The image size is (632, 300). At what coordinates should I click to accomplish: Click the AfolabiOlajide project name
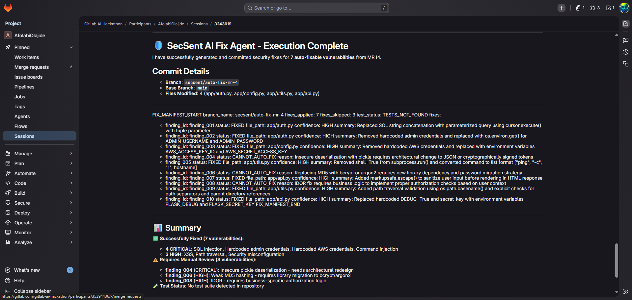pos(30,36)
